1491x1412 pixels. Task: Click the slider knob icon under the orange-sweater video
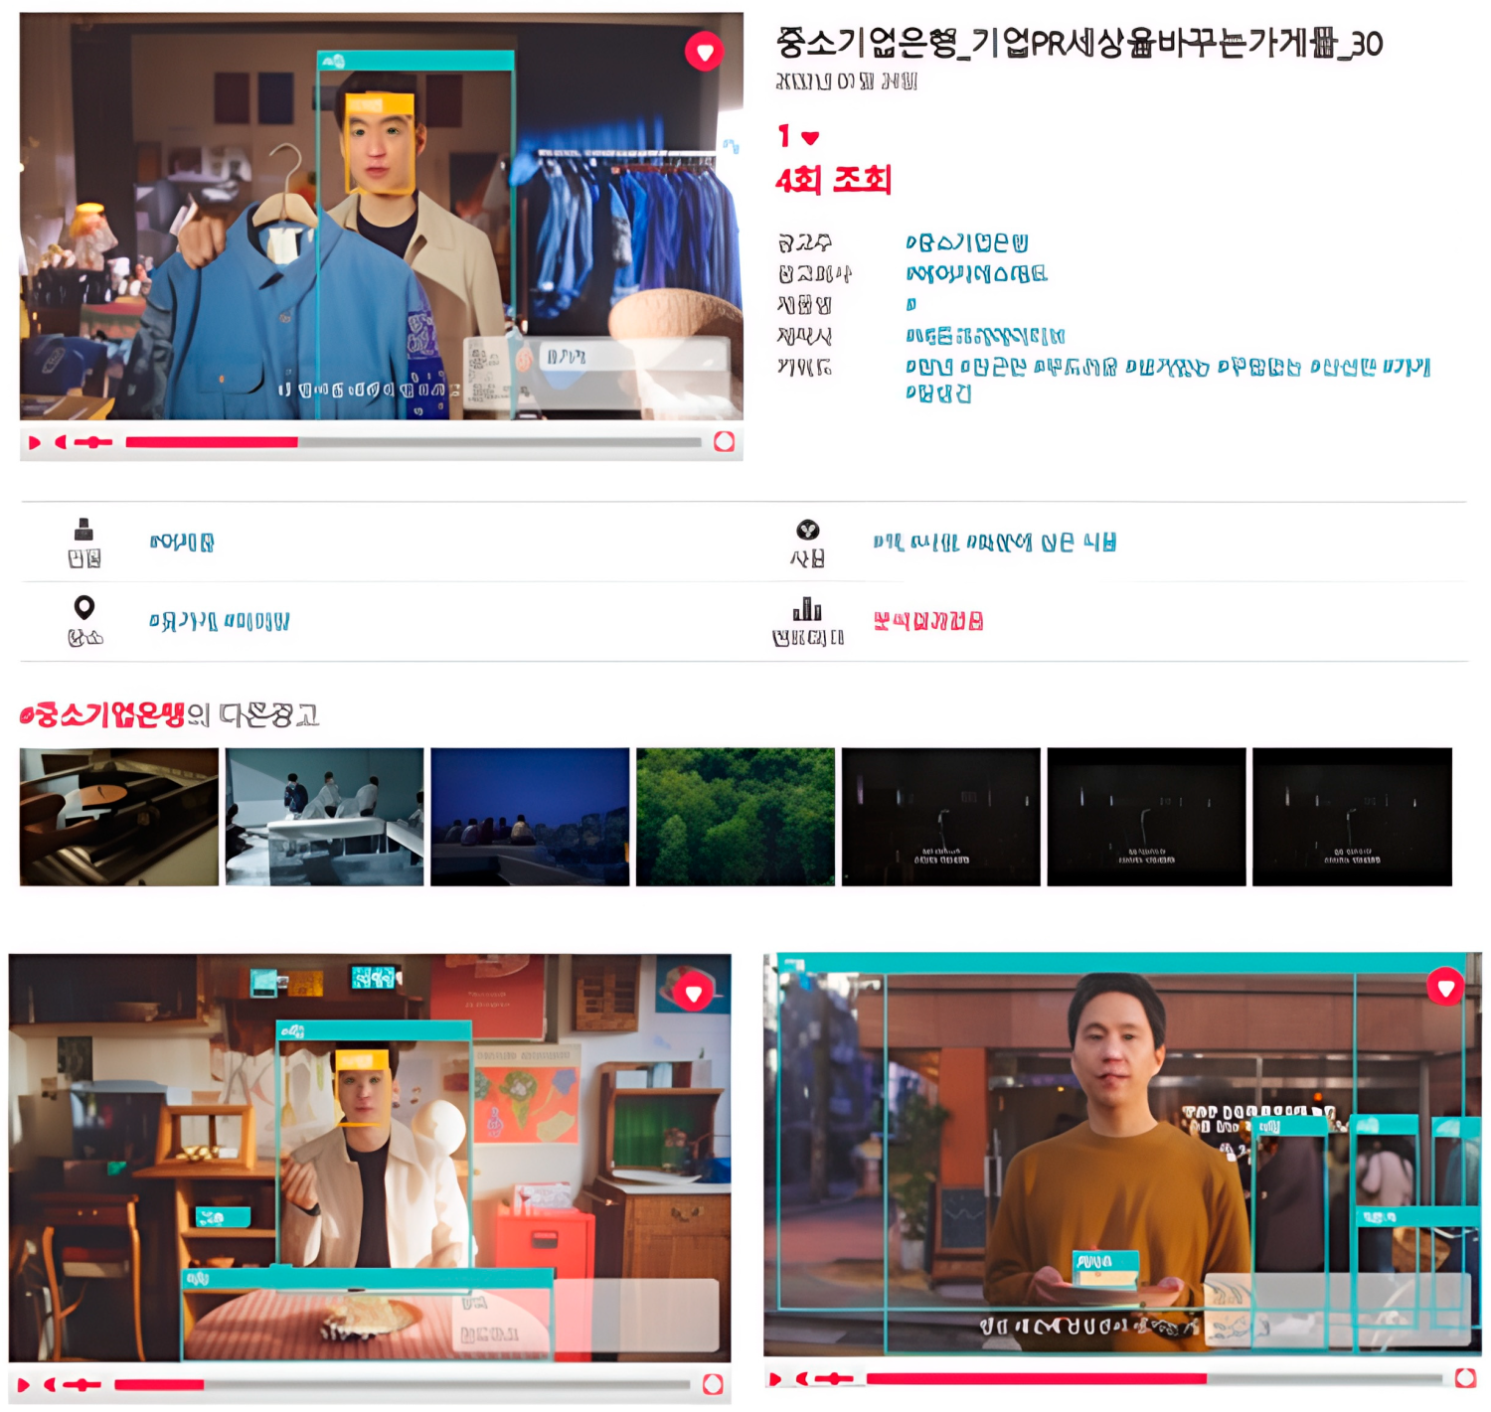point(834,1378)
